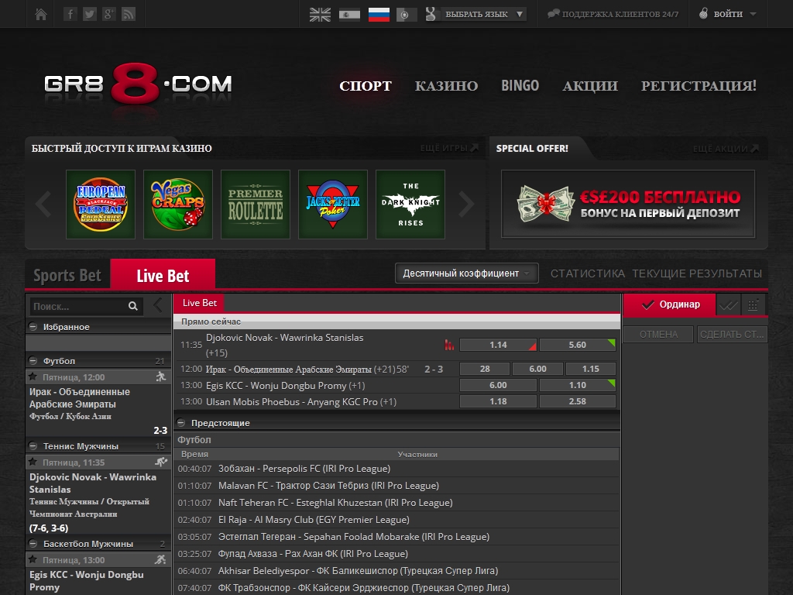
Task: Open the Десятичный коэффициент odds format dropdown
Action: [467, 273]
